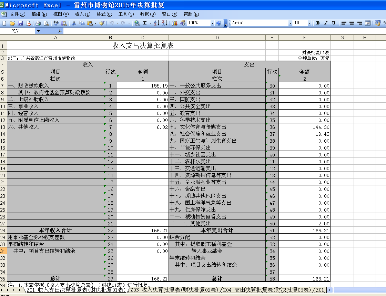Apply currency style from the formatting toolbar
Viewport: 386px width, 296px height.
(x=378, y=23)
